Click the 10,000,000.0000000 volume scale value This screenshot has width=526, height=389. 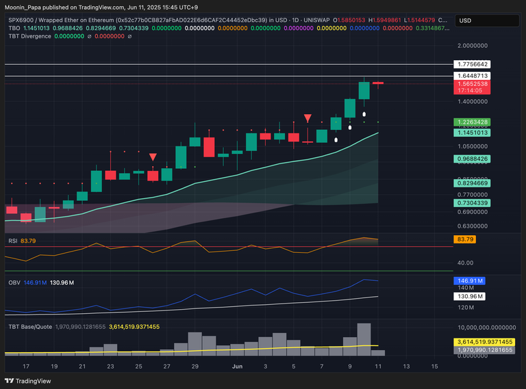click(487, 327)
